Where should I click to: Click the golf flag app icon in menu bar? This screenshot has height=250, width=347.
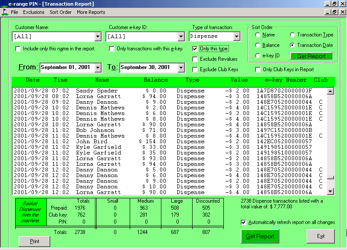[x=5, y=12]
